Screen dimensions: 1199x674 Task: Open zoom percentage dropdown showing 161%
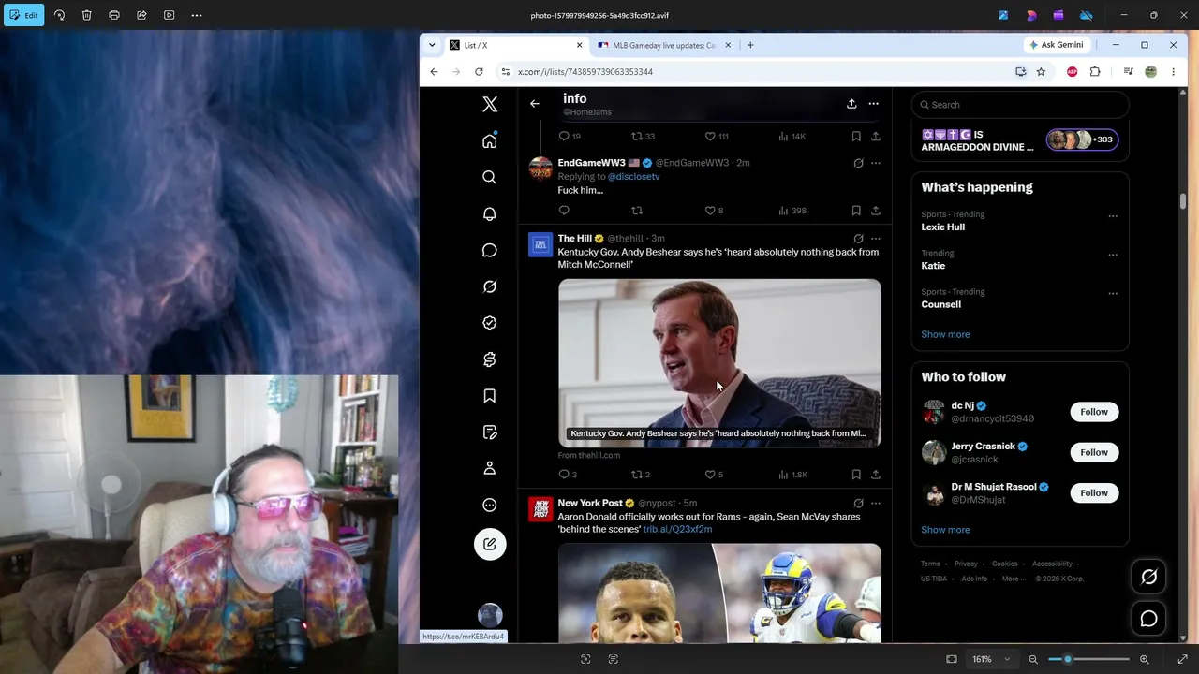tap(991, 659)
